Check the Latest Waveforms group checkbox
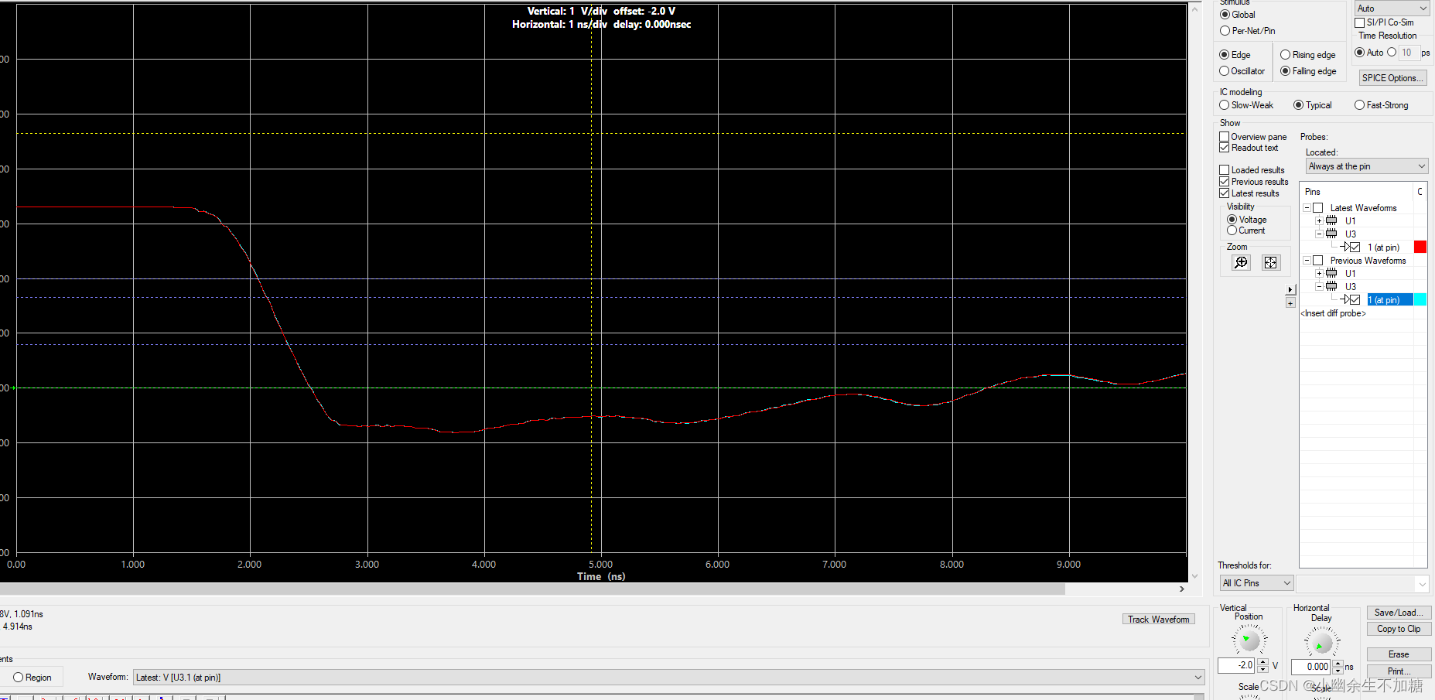 pyautogui.click(x=1318, y=208)
